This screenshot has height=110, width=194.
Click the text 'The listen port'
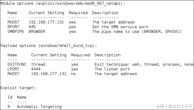[112, 69]
